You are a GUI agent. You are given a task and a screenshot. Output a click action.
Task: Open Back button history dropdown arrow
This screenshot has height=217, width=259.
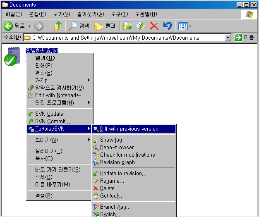coord(29,26)
